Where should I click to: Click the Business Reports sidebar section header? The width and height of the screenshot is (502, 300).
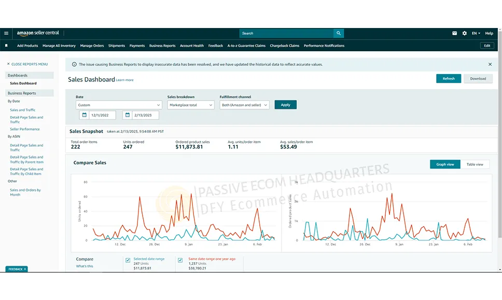30,93
